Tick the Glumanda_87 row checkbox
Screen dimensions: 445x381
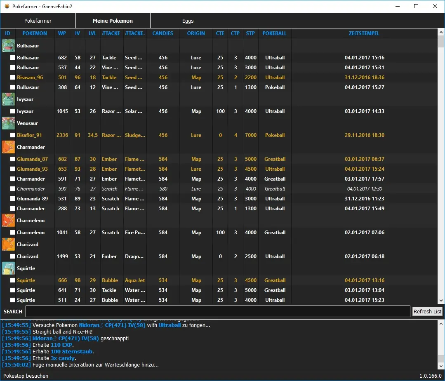click(12, 159)
